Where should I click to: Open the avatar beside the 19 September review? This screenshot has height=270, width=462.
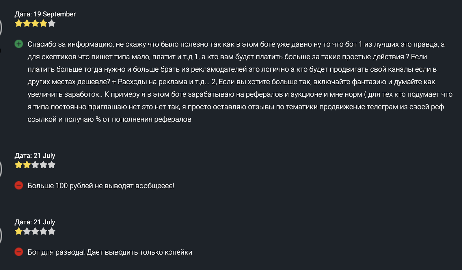coord(1,27)
